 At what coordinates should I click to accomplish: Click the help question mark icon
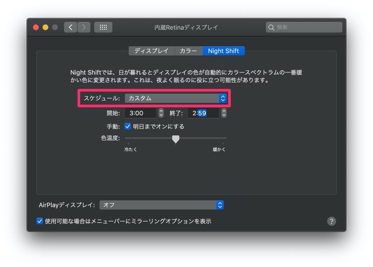pyautogui.click(x=331, y=222)
